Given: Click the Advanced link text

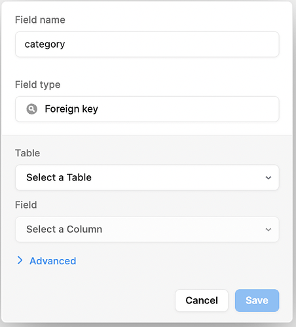Looking at the screenshot, I should pos(53,261).
